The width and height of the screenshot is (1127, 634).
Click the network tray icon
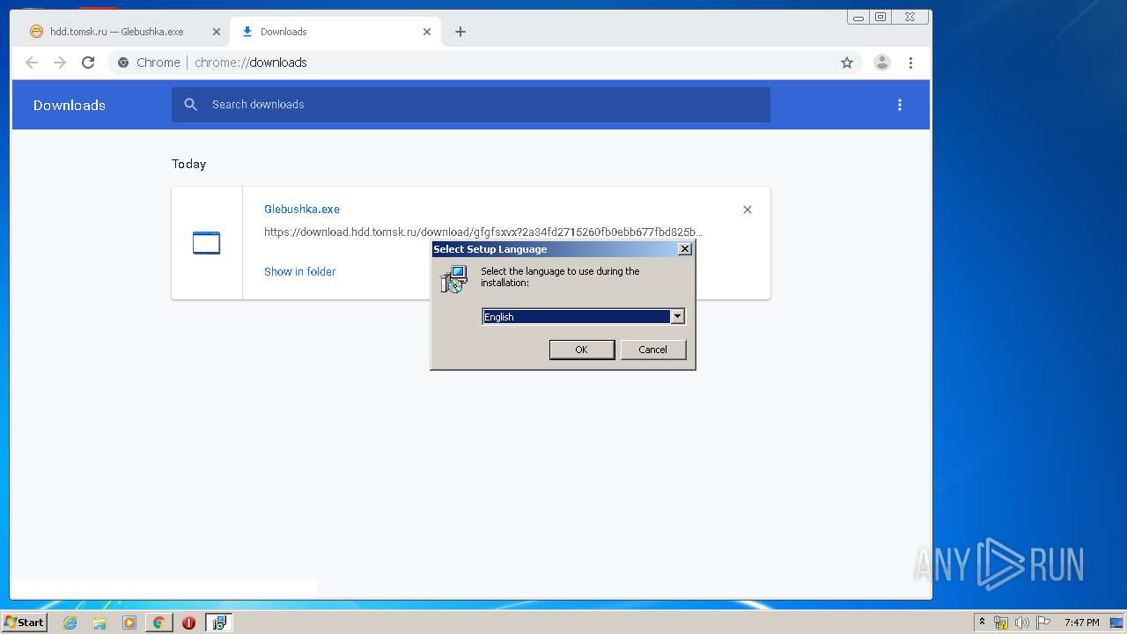coord(1001,623)
